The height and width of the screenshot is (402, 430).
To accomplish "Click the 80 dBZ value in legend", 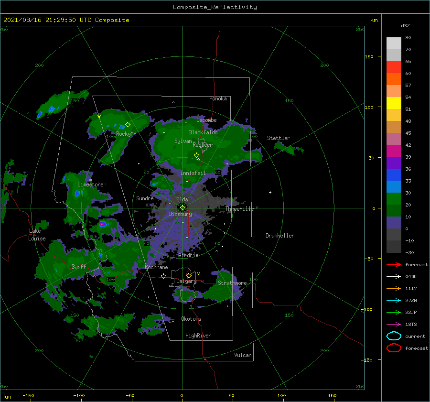I will click(408, 38).
